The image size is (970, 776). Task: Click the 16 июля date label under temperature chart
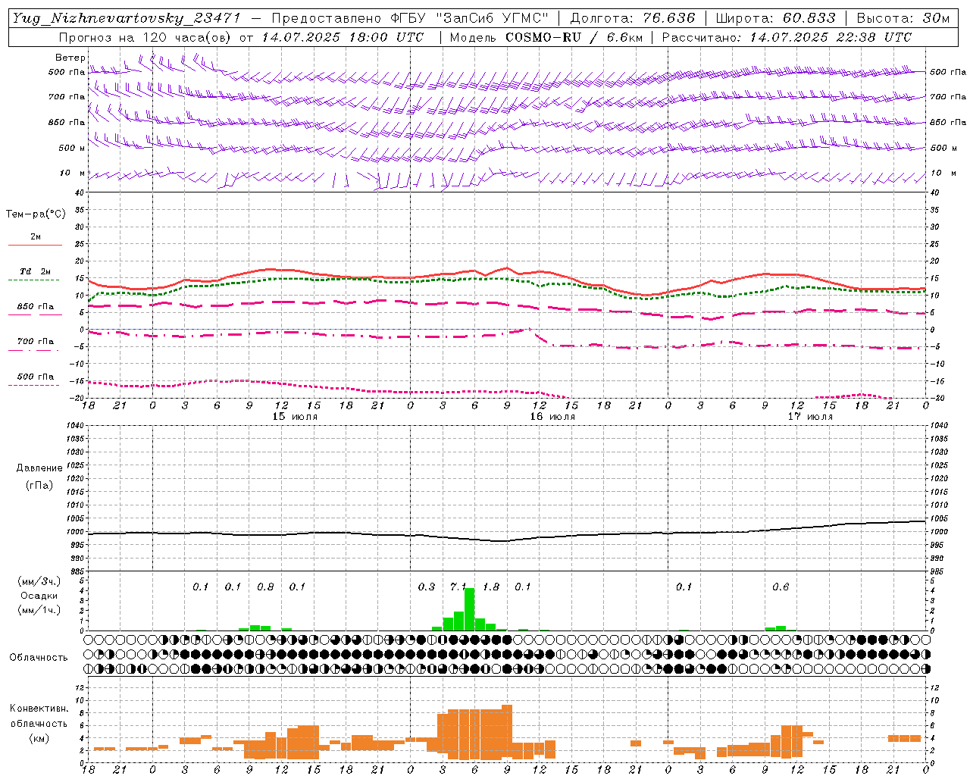coord(552,416)
